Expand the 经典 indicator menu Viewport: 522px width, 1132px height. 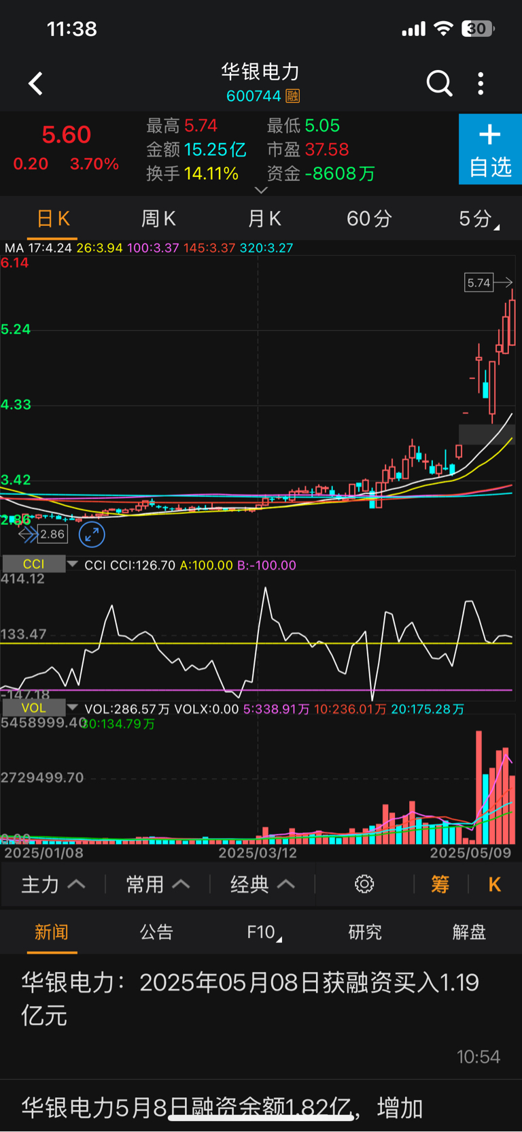pyautogui.click(x=262, y=884)
